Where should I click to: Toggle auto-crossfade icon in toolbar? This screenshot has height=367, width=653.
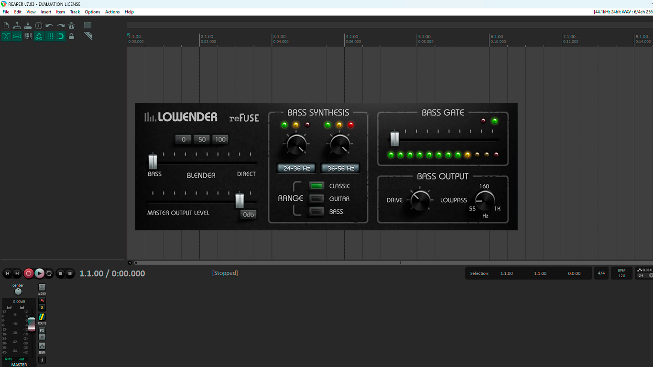[6, 36]
